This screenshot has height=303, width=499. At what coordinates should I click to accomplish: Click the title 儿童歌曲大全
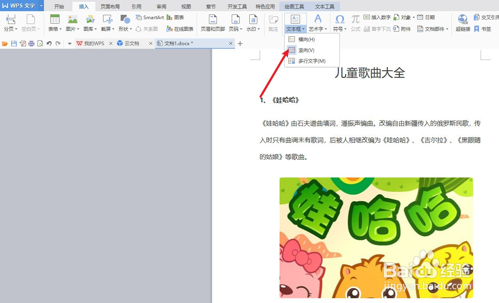[370, 73]
